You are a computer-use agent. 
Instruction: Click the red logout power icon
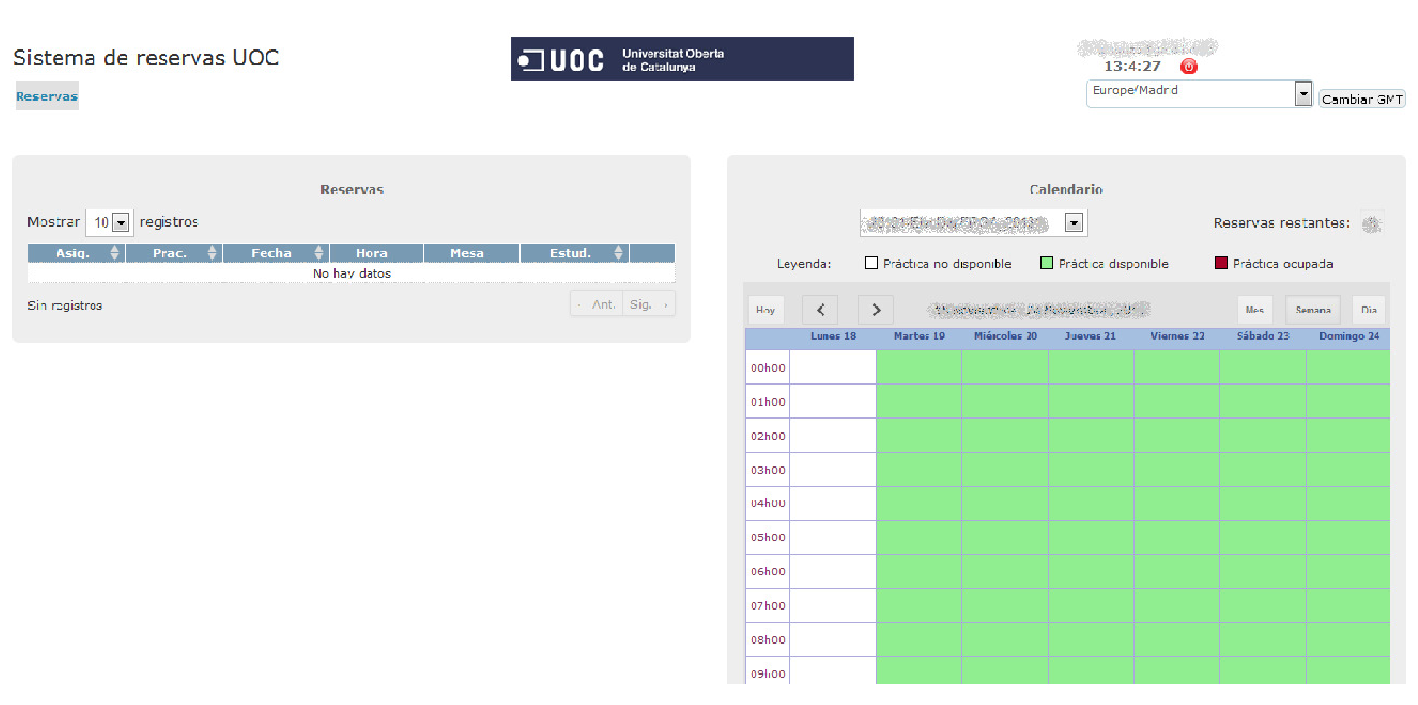tap(1188, 67)
